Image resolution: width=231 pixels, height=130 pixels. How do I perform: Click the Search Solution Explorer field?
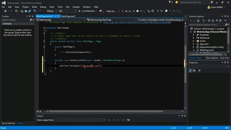coord(206,25)
